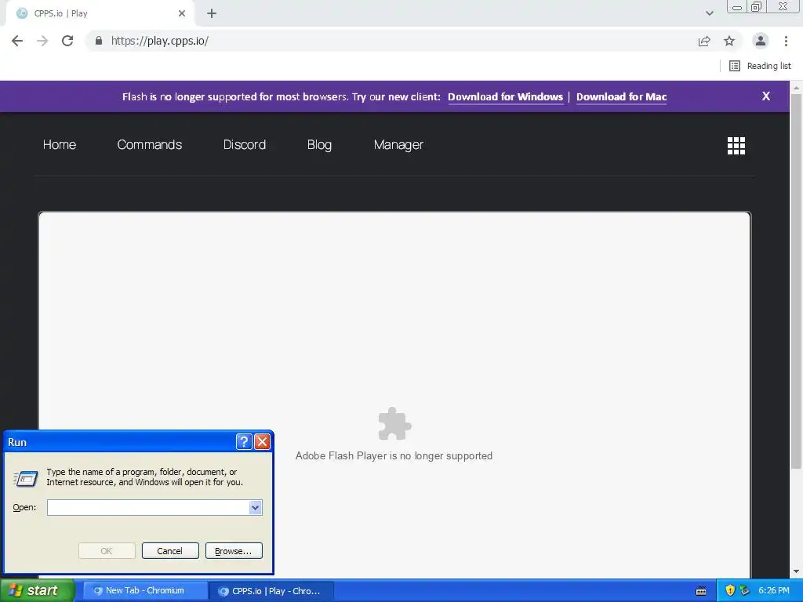Click the Flash plugin puzzle piece icon
Image resolution: width=803 pixels, height=602 pixels.
coord(394,424)
